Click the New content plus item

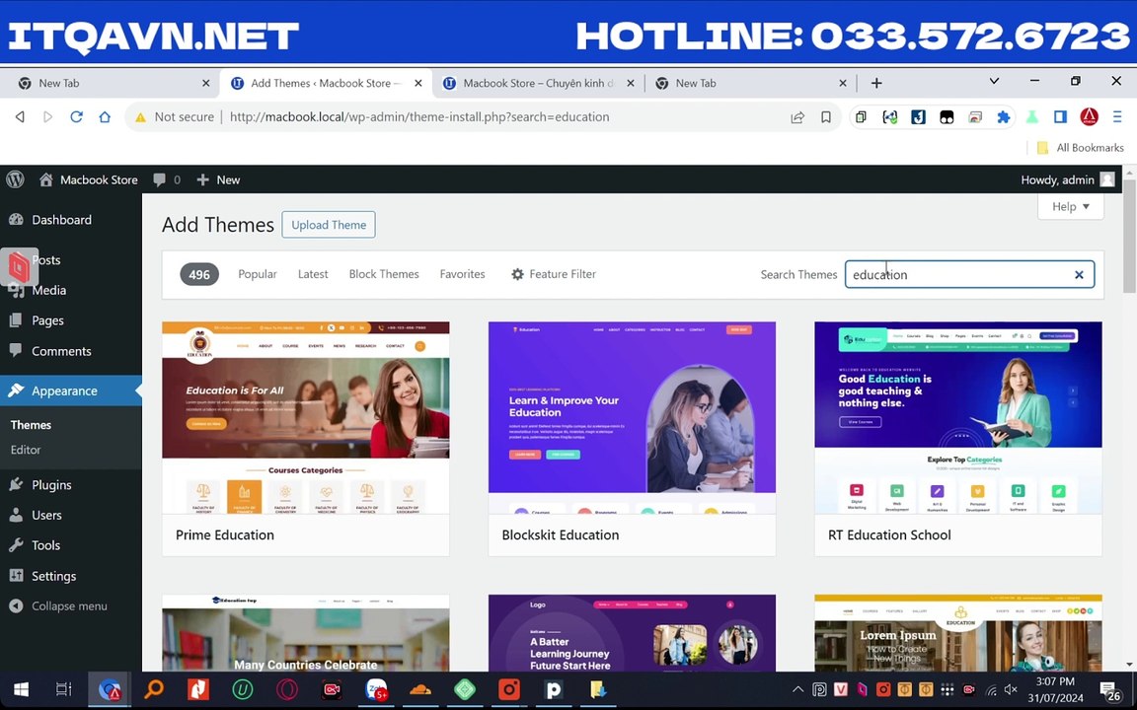[x=218, y=179]
